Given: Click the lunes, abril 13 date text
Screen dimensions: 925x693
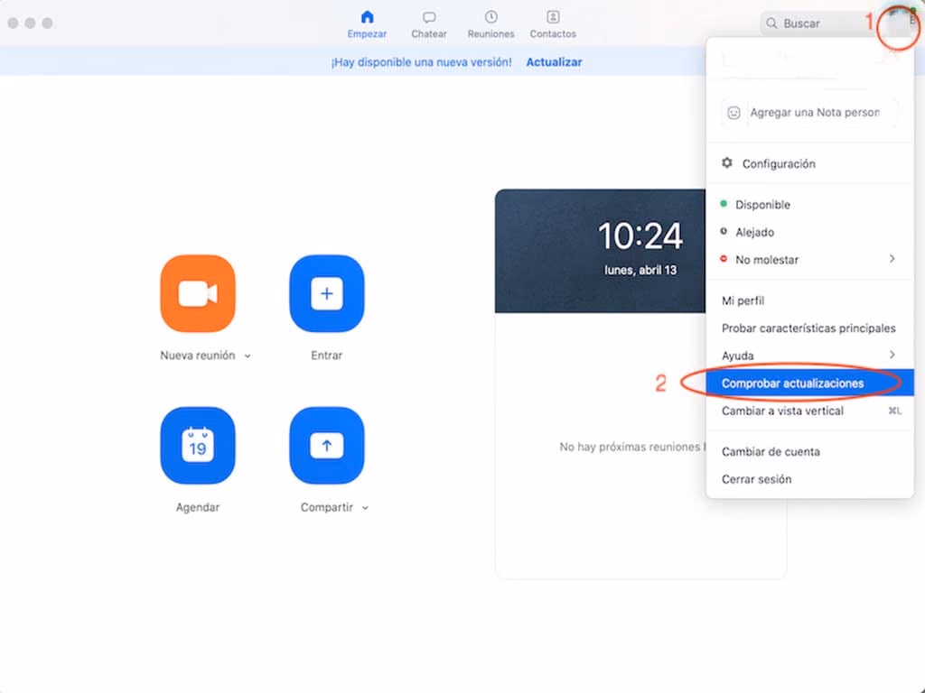Looking at the screenshot, I should click(640, 270).
